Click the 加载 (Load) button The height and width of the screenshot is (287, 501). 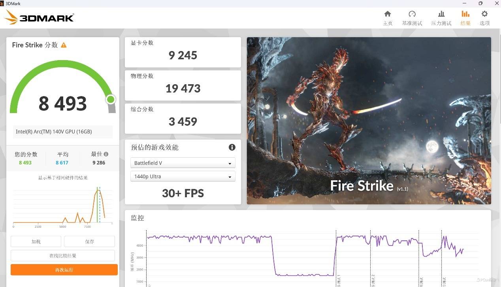tap(36, 242)
